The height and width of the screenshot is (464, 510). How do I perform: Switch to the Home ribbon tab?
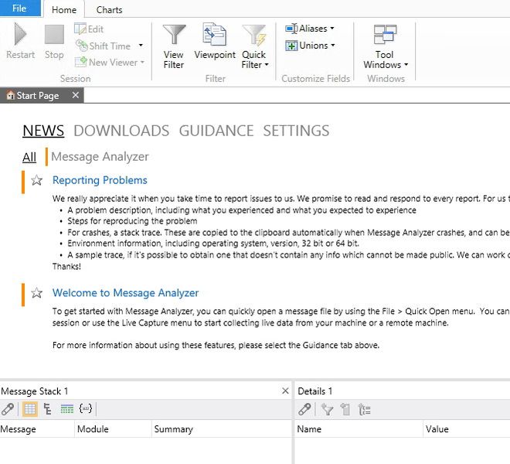(64, 10)
